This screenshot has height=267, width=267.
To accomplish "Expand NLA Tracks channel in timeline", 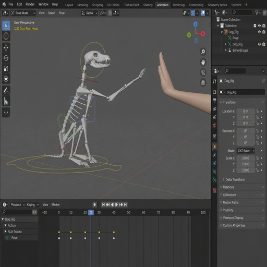I will coord(5,232).
